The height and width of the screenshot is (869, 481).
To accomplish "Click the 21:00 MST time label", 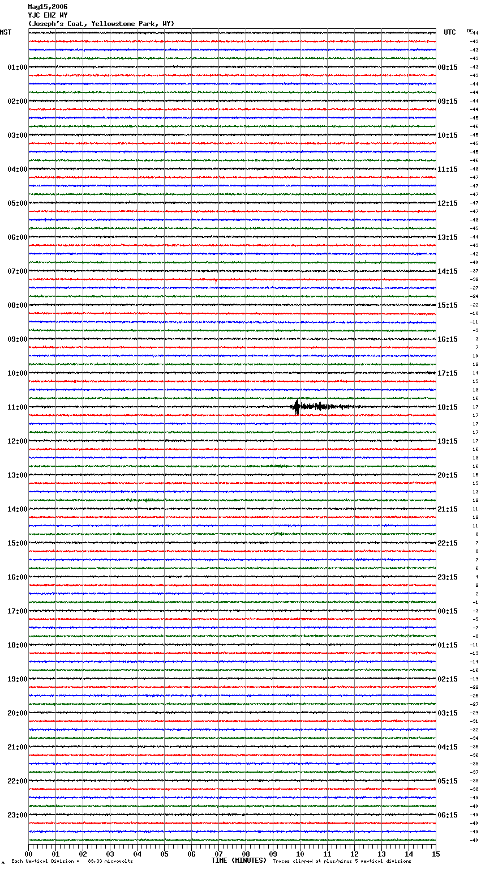I will tap(18, 747).
